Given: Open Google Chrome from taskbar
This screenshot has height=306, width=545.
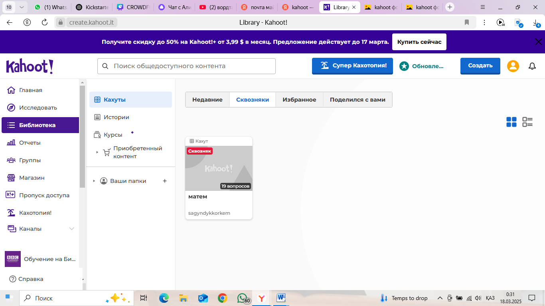Looking at the screenshot, I should click(x=222, y=298).
